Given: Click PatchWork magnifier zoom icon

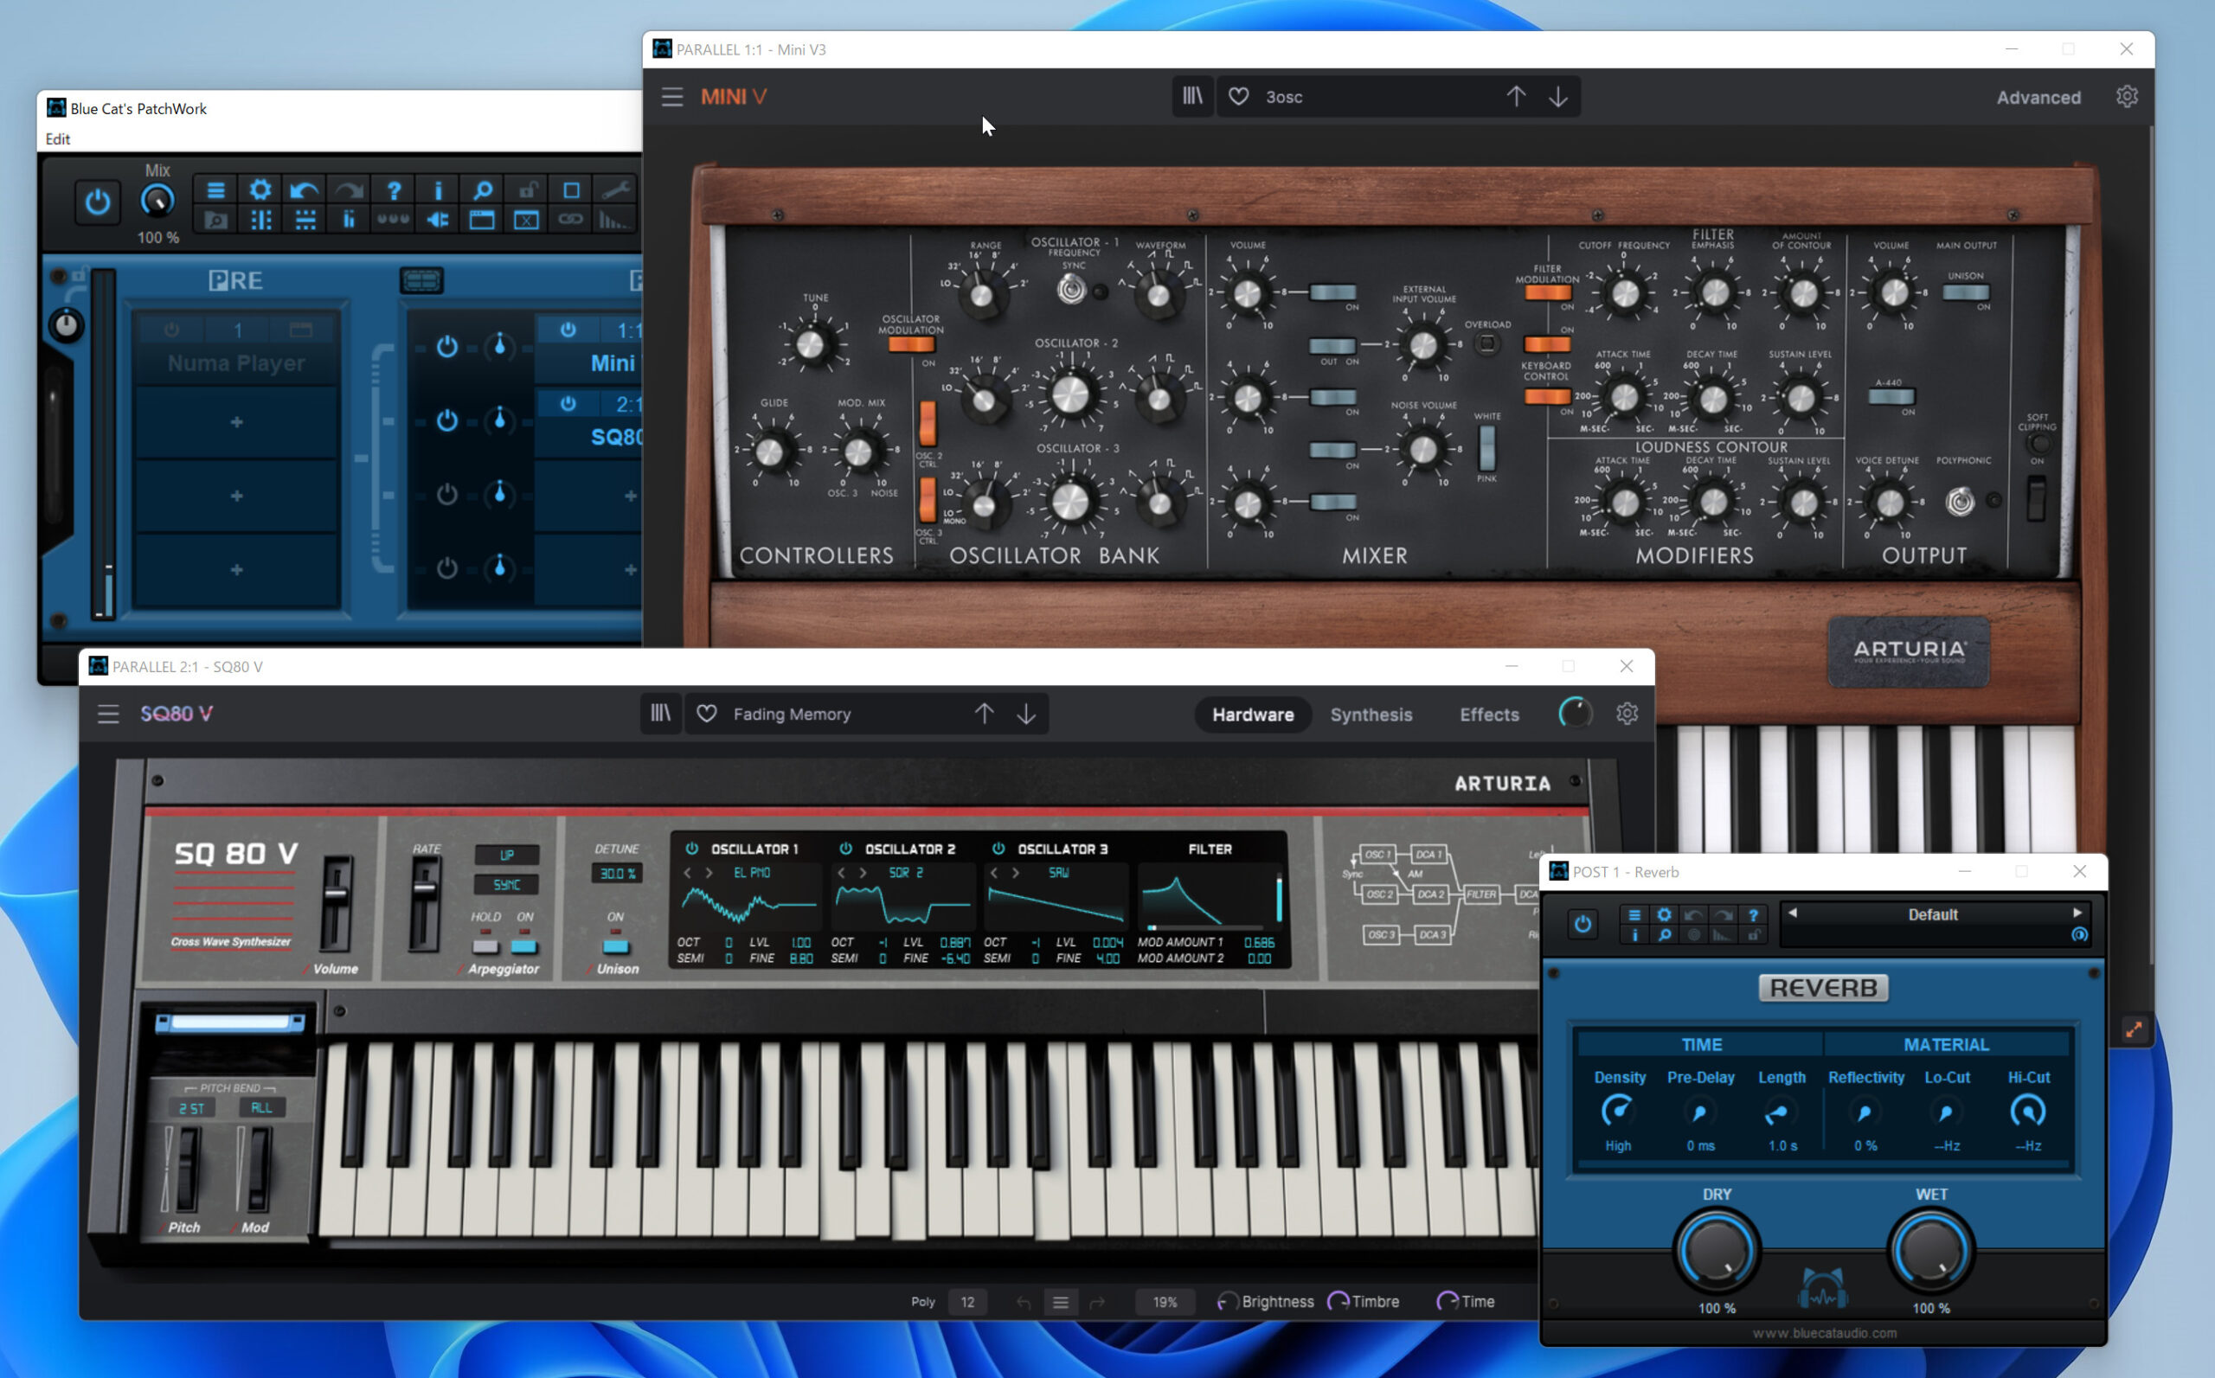Looking at the screenshot, I should pyautogui.click(x=482, y=189).
